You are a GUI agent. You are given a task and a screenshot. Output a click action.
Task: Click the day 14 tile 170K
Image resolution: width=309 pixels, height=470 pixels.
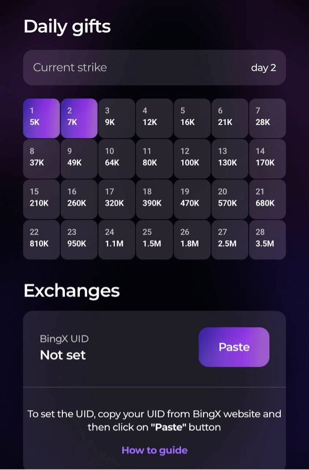(x=267, y=159)
